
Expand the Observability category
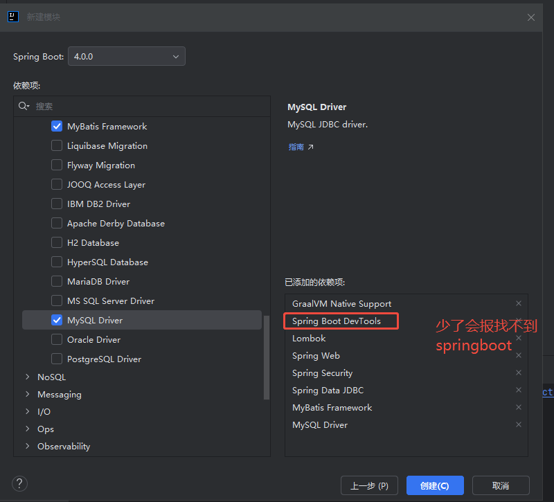pos(28,446)
